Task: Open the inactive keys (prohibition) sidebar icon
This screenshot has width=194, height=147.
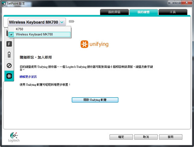Action: [x=9, y=66]
